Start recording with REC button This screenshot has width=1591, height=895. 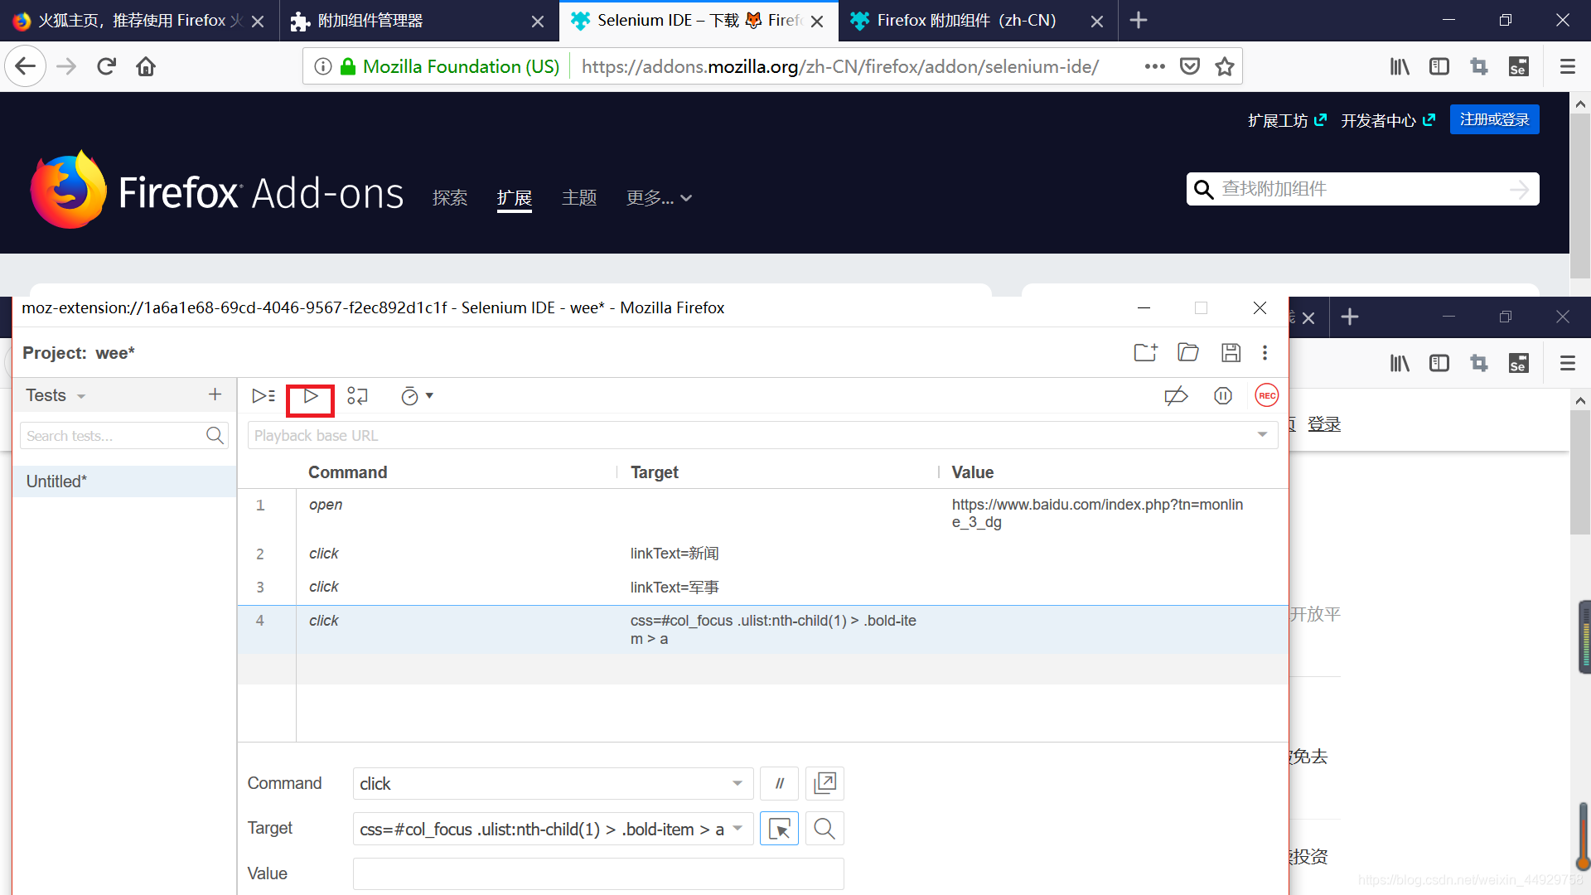[1267, 395]
